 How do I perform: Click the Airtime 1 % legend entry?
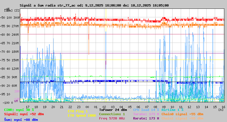(173, 110)
